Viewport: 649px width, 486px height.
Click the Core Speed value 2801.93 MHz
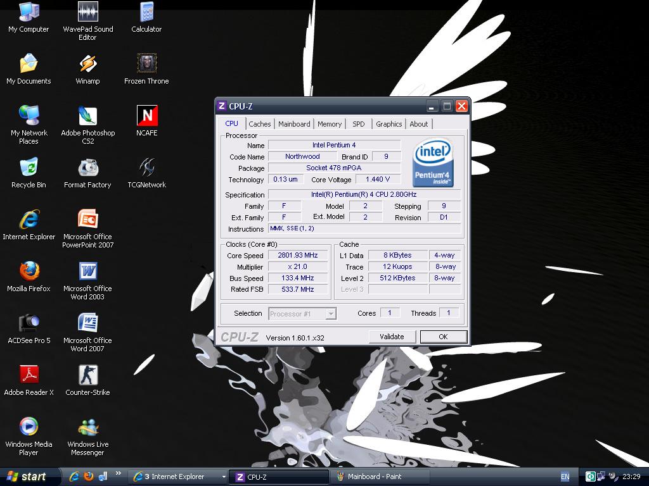tap(298, 256)
